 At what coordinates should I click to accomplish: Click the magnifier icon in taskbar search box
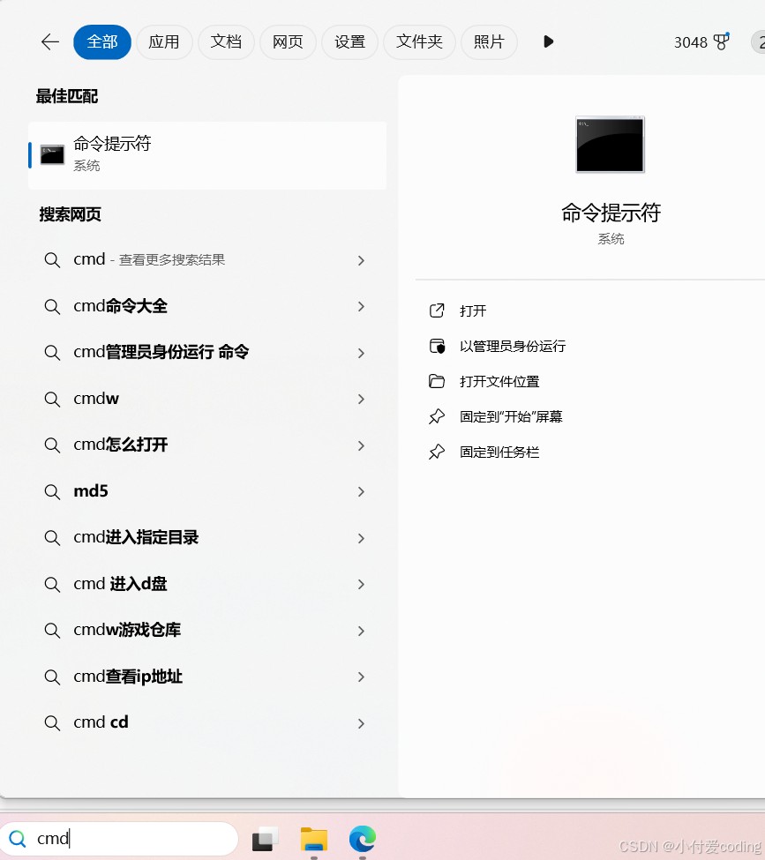18,839
